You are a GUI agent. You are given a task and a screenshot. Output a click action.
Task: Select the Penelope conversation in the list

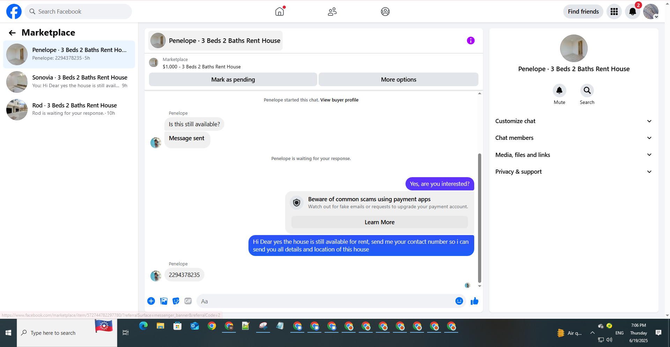pyautogui.click(x=69, y=54)
